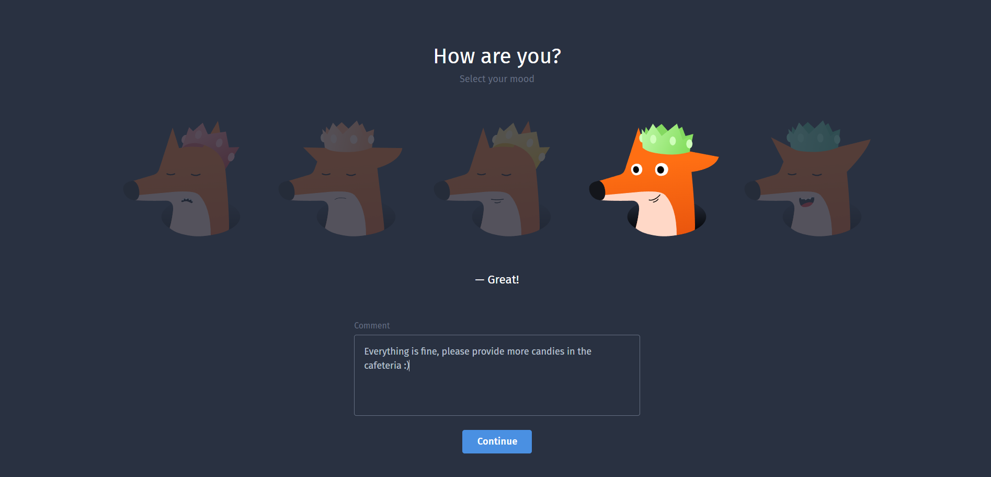Click the Continue button
This screenshot has height=477, width=991.
497,441
